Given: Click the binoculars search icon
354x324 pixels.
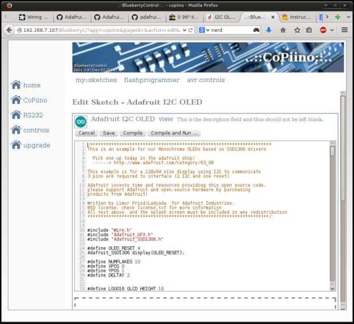Looking at the screenshot, I should point(256,30).
